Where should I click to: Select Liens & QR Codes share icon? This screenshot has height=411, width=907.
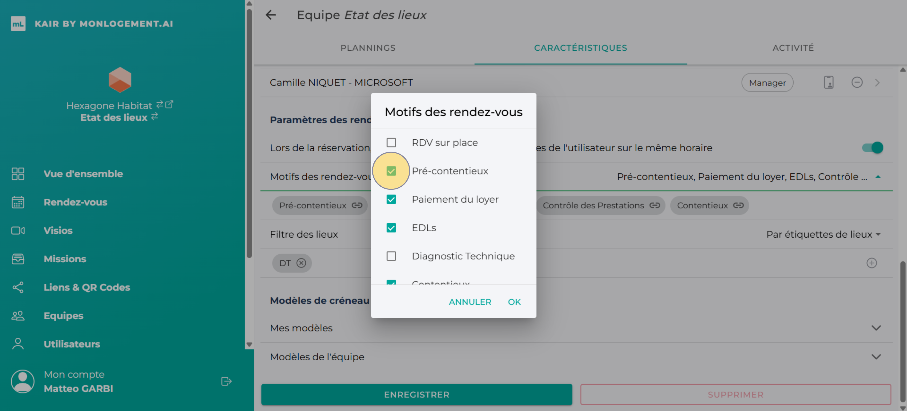coord(18,287)
